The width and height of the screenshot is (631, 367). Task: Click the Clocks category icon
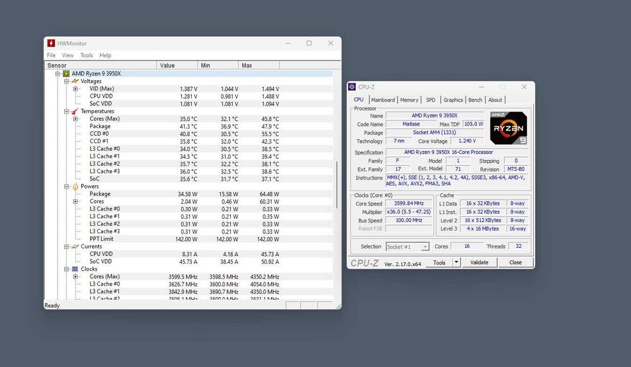click(x=75, y=269)
